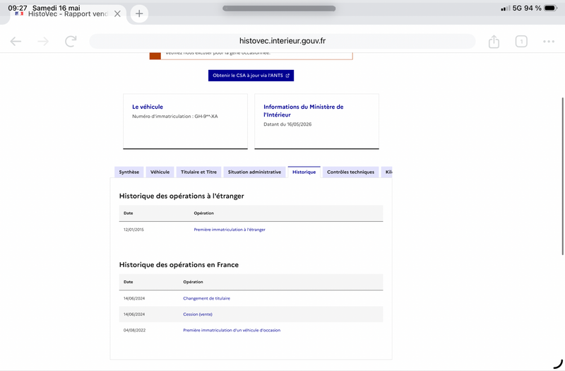Open the Cession (vente) entry

click(x=198, y=314)
